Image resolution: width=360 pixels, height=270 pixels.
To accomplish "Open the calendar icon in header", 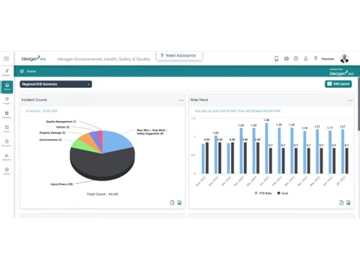I will point(287,58).
